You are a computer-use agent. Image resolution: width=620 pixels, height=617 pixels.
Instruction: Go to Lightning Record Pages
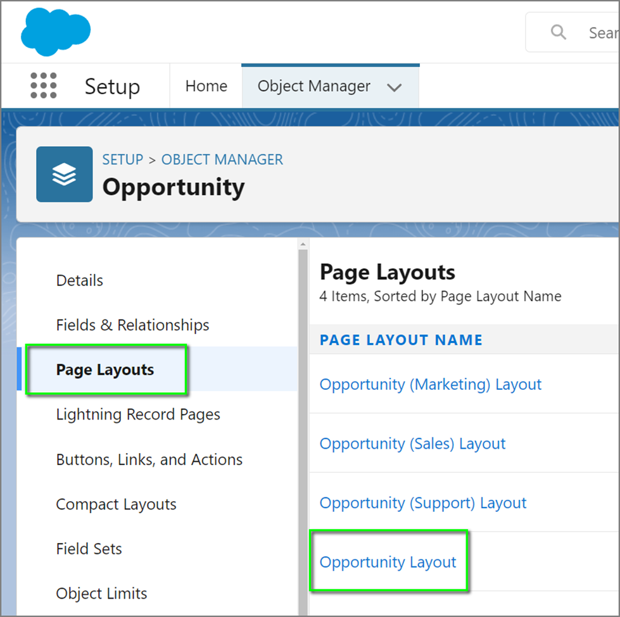(138, 414)
